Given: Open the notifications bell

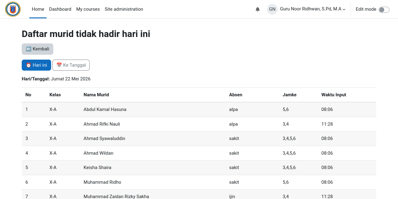Looking at the screenshot, I should 257,9.
